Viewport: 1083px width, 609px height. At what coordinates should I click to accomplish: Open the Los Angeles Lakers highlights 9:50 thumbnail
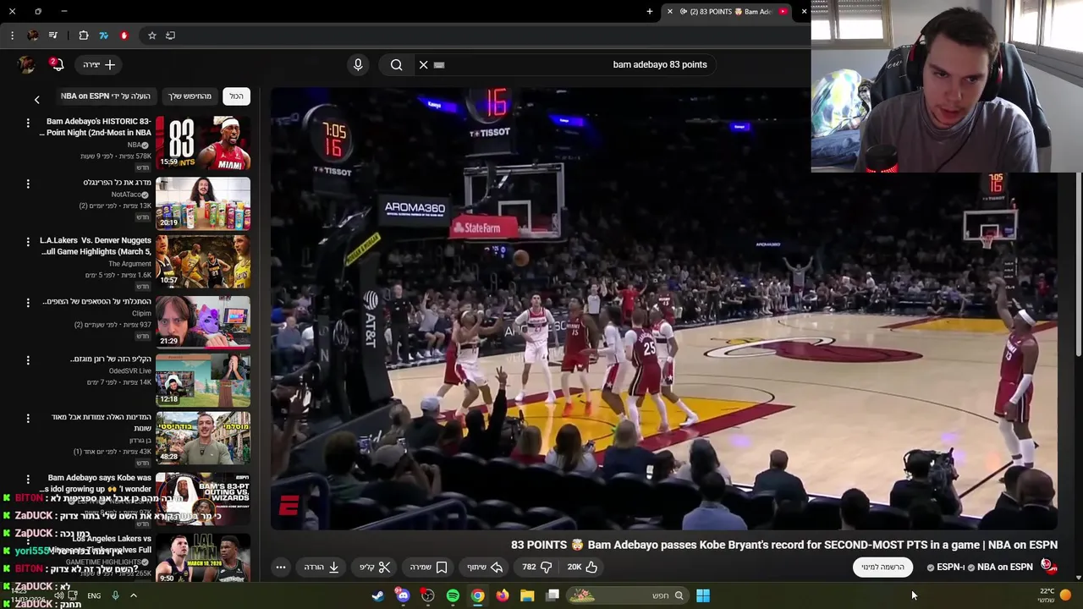click(203, 558)
